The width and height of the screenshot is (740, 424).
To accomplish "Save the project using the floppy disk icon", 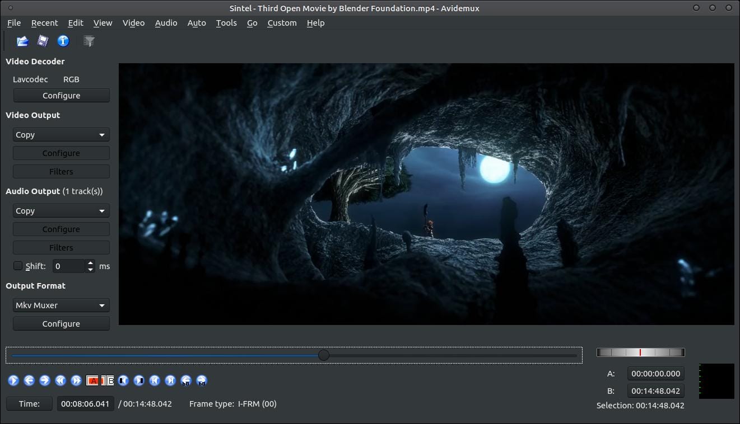I will click(41, 40).
